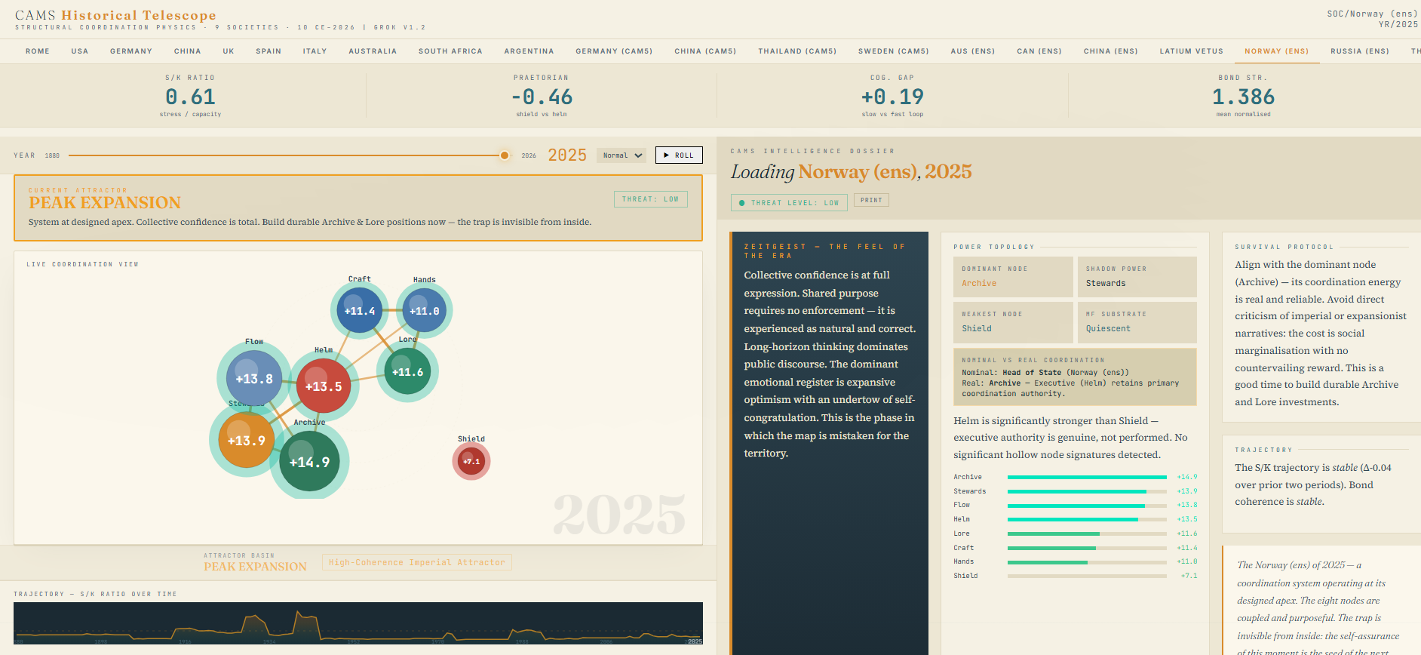1421x655 pixels.
Task: Switch to the LATIUM VETUS tab
Action: tap(1192, 51)
